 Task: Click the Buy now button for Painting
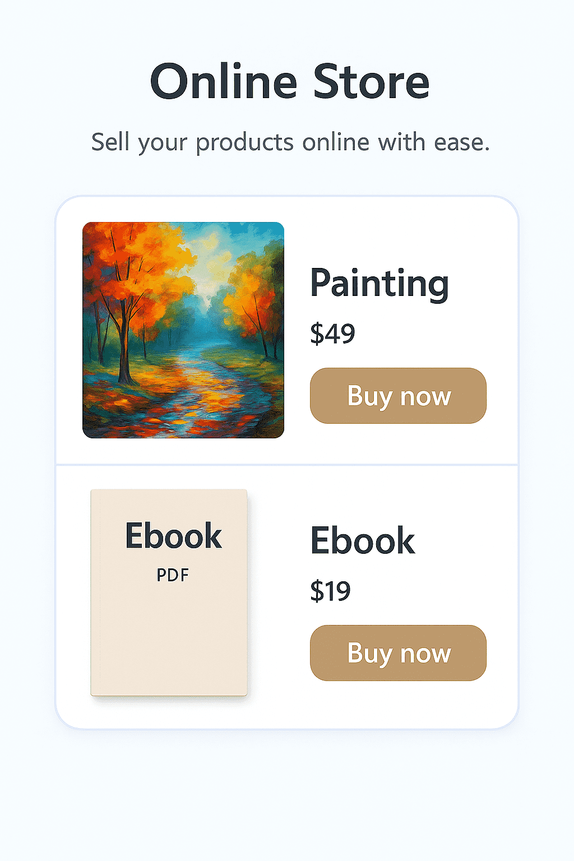[397, 395]
